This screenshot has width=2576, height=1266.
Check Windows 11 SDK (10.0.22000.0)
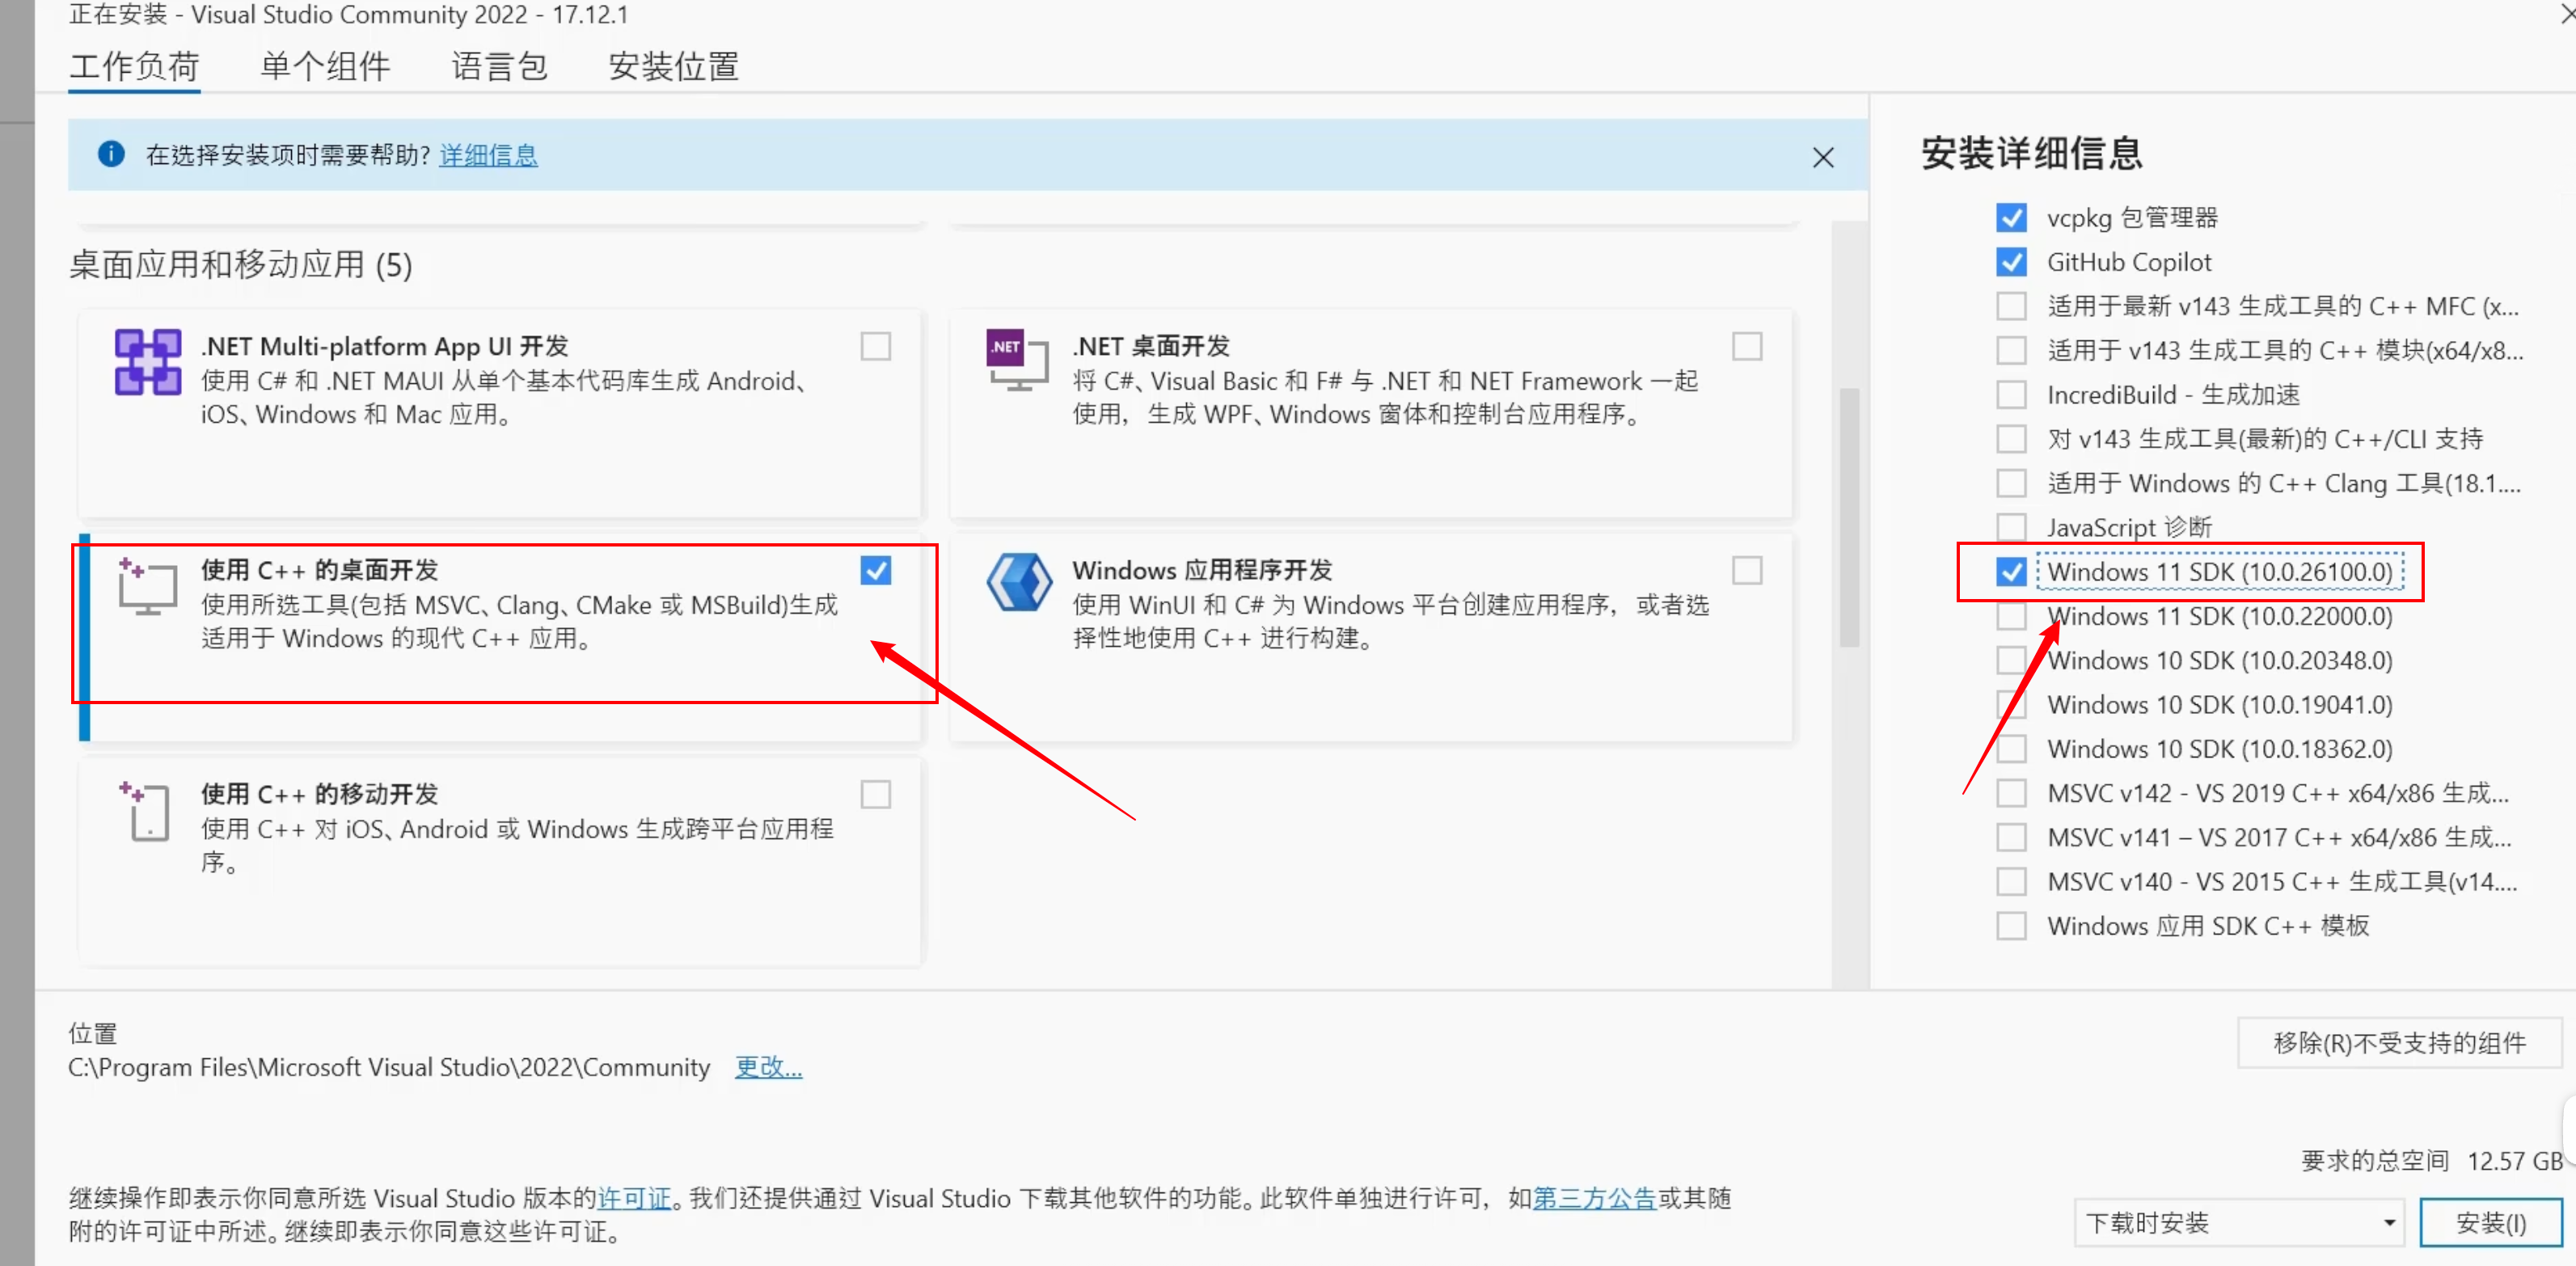(2011, 616)
